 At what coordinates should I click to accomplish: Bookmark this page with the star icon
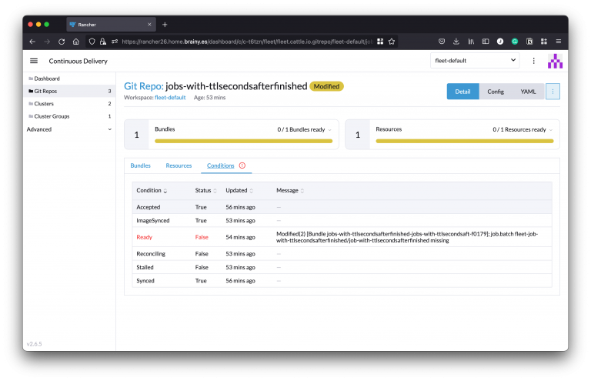tap(392, 42)
